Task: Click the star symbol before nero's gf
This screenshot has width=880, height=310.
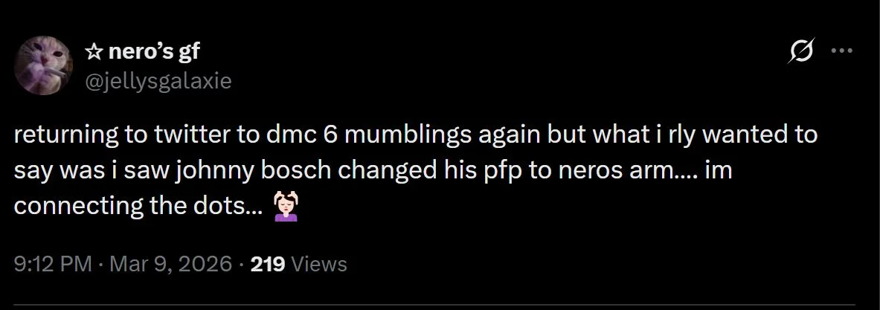Action: pos(94,52)
